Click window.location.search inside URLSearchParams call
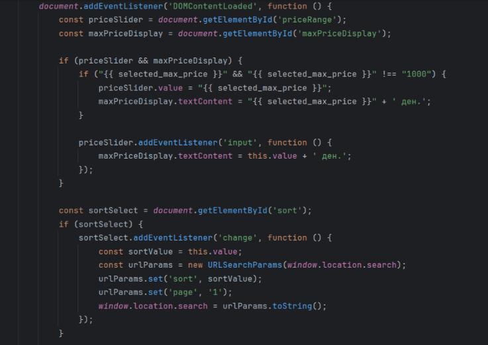 342,265
